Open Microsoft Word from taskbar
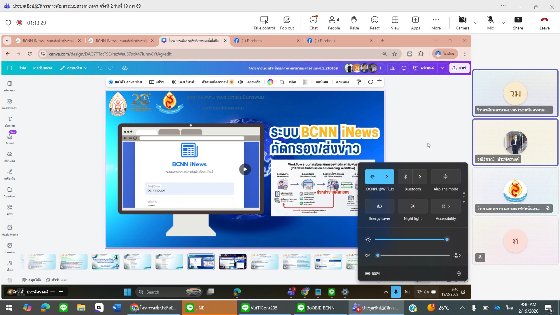 tap(117, 308)
